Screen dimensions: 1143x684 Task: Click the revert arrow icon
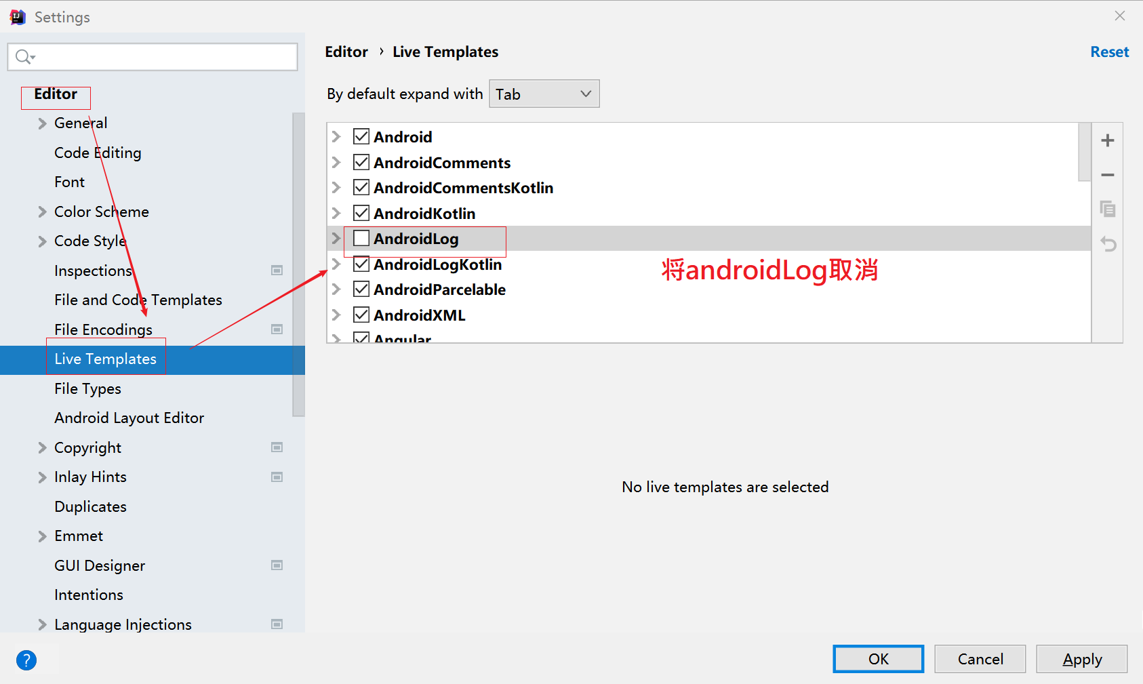[x=1108, y=244]
